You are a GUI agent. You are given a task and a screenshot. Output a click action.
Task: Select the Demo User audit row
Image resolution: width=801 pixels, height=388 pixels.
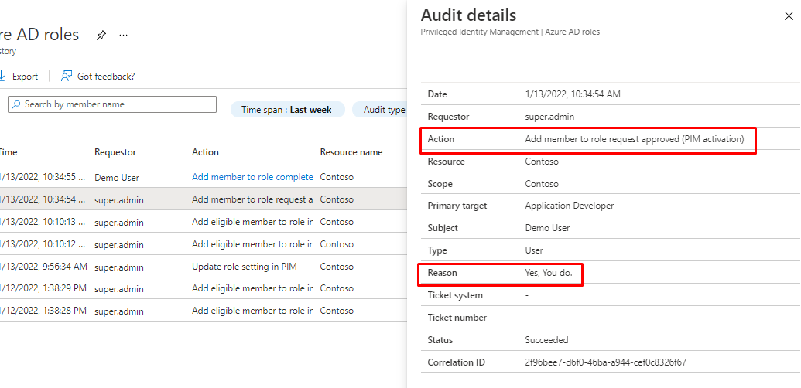coord(117,177)
